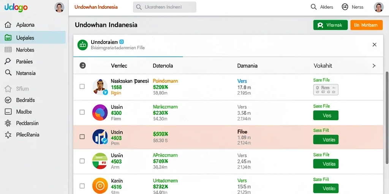Open the Pedarsin gear icon
Image resolution: width=389 pixels, height=194 pixels.
(x=8, y=123)
